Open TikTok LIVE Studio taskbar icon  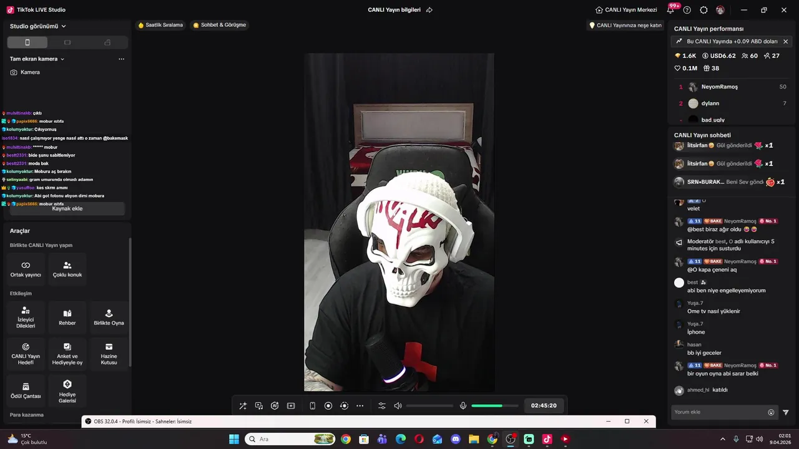point(547,439)
